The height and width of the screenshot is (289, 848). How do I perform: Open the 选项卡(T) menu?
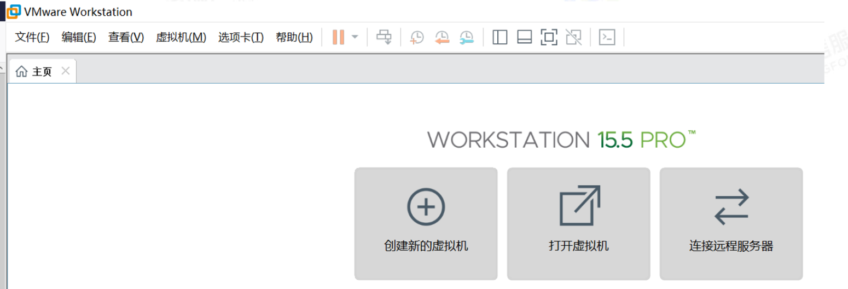tap(241, 37)
